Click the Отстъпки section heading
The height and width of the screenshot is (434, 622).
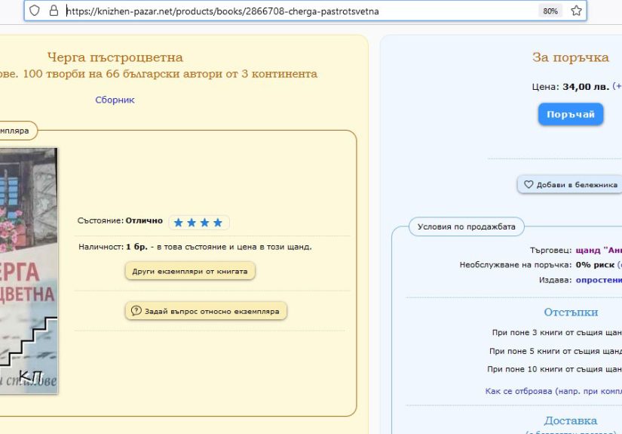(x=571, y=312)
